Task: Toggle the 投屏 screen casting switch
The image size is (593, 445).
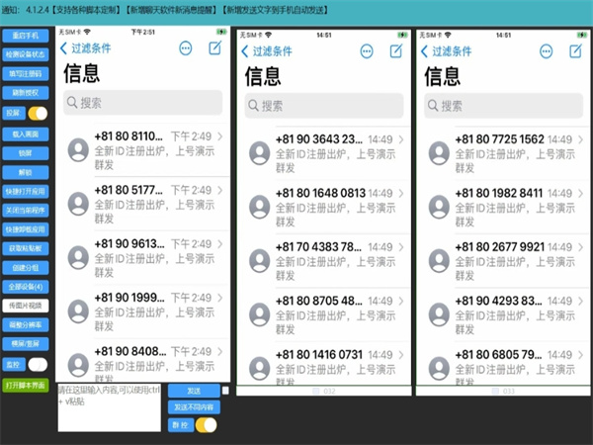Action: pos(38,114)
